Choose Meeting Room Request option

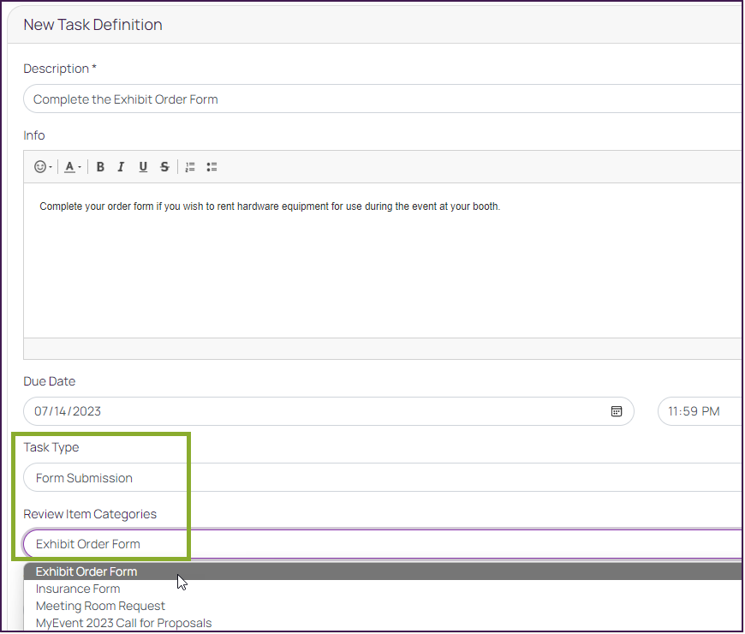tap(383, 606)
